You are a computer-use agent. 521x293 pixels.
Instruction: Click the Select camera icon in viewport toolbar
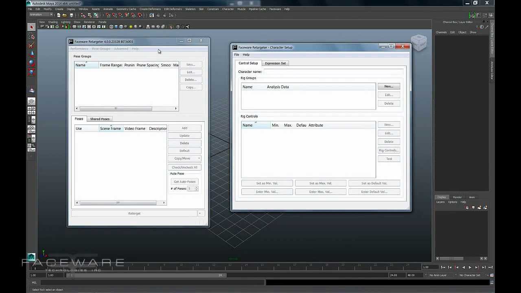point(42,27)
